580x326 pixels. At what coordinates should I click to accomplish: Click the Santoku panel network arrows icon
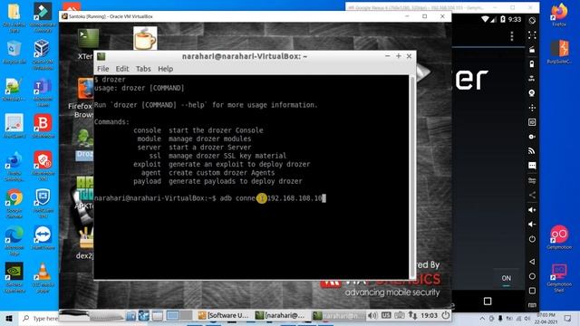(x=412, y=315)
